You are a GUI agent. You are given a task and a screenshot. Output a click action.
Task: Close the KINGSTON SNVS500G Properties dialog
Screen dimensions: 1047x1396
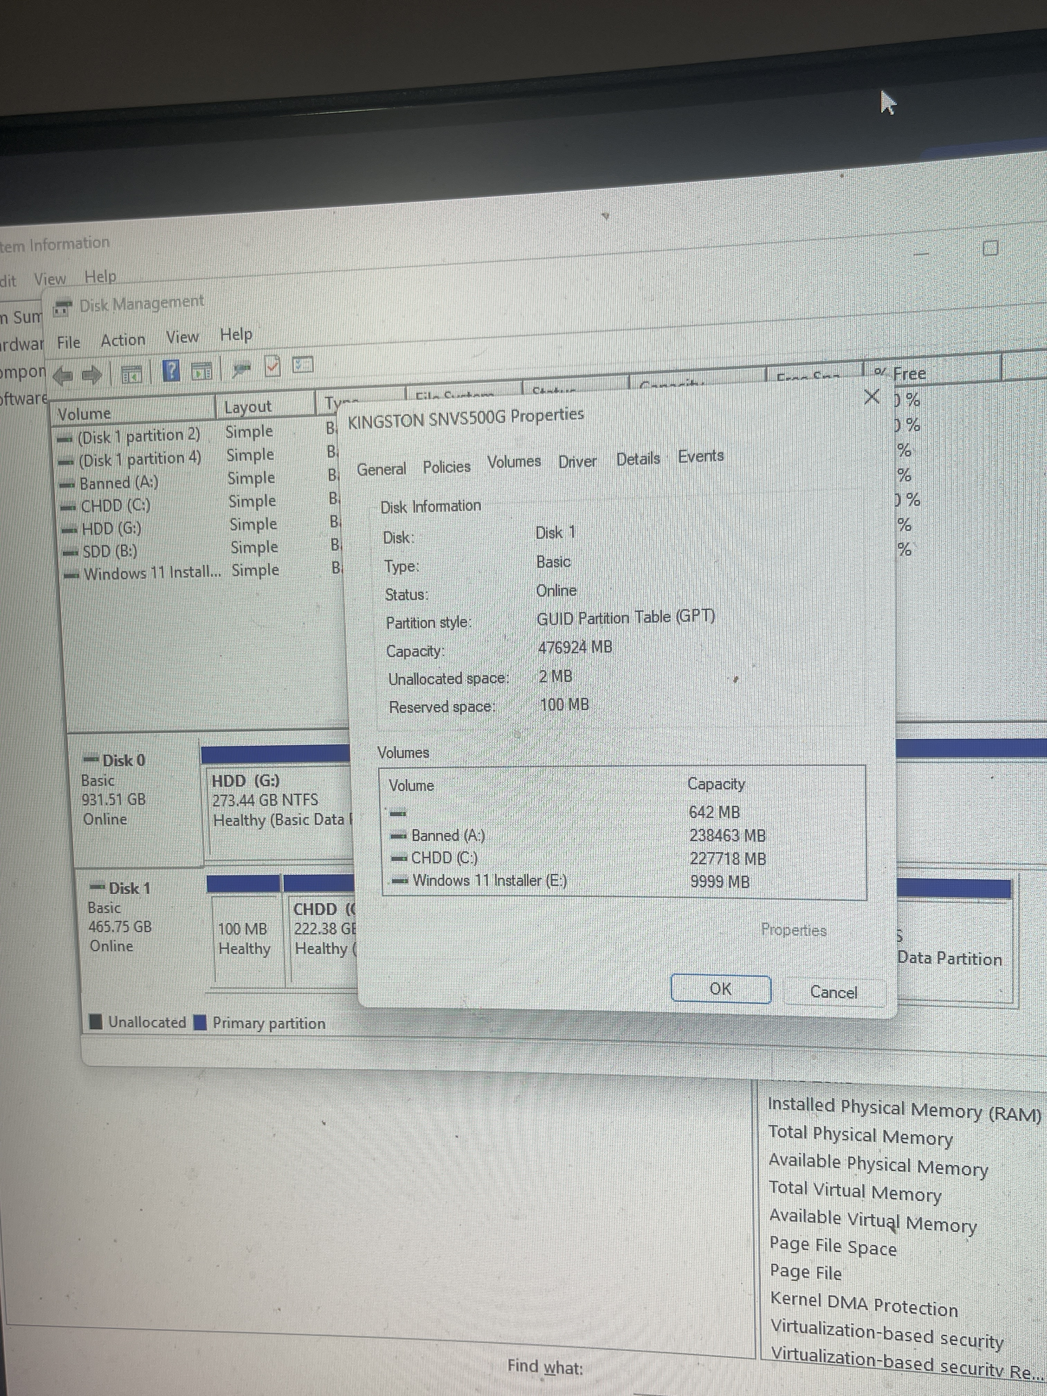[x=871, y=397]
